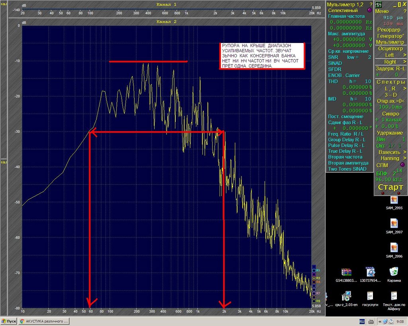Click the network connection tray icon
Screen dimensions: 408x326
tap(386, 322)
